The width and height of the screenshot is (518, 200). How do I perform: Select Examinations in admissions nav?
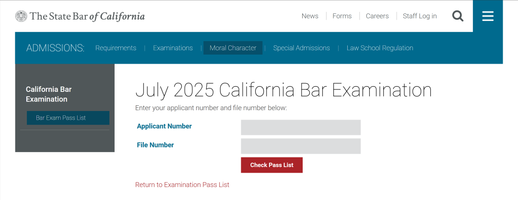tap(173, 48)
